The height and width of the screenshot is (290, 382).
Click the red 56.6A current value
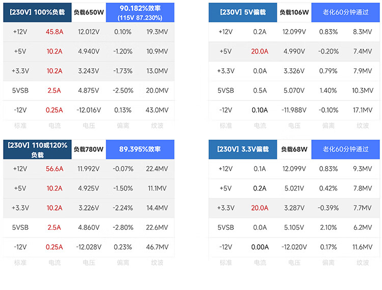(x=54, y=169)
